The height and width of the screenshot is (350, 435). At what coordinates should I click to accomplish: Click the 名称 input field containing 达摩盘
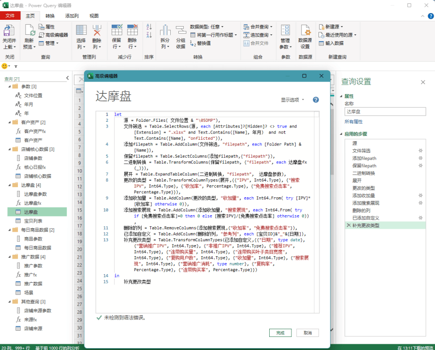coord(385,112)
